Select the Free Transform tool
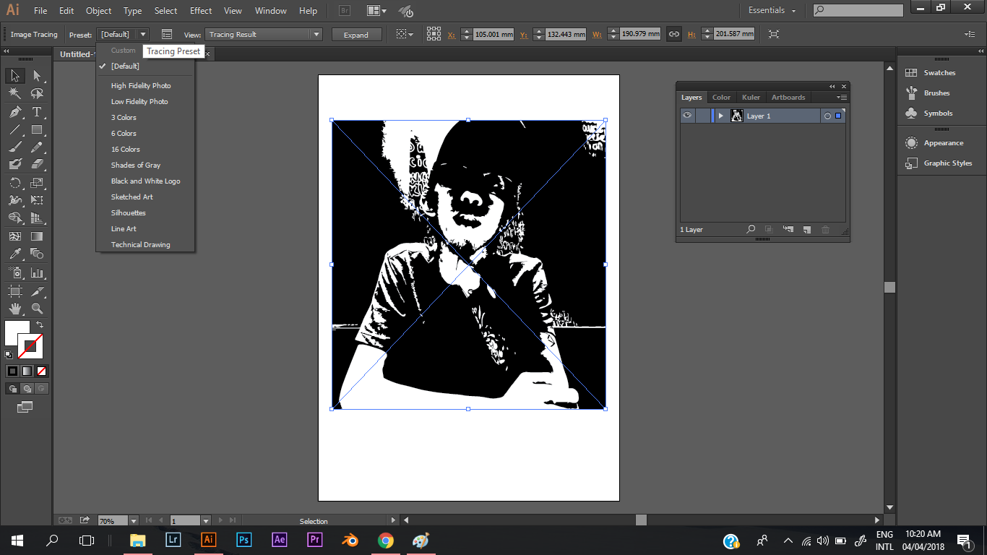987x555 pixels. [x=37, y=200]
